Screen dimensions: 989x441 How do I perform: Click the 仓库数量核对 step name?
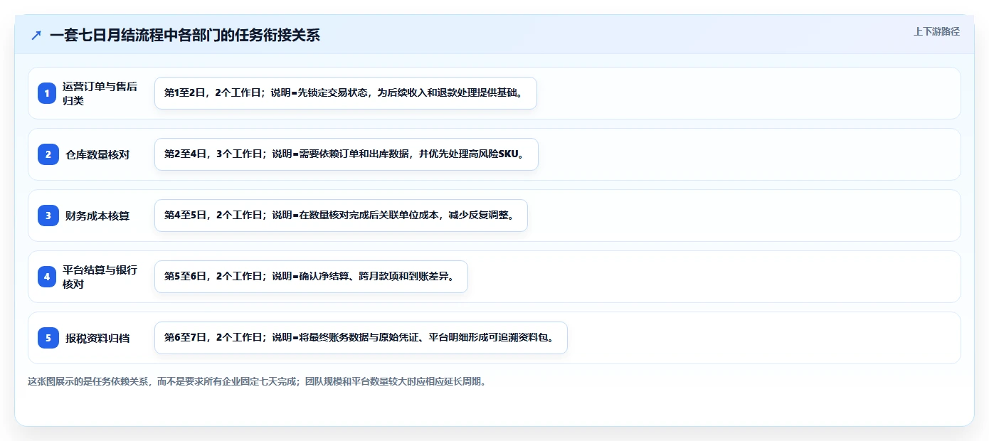point(97,154)
